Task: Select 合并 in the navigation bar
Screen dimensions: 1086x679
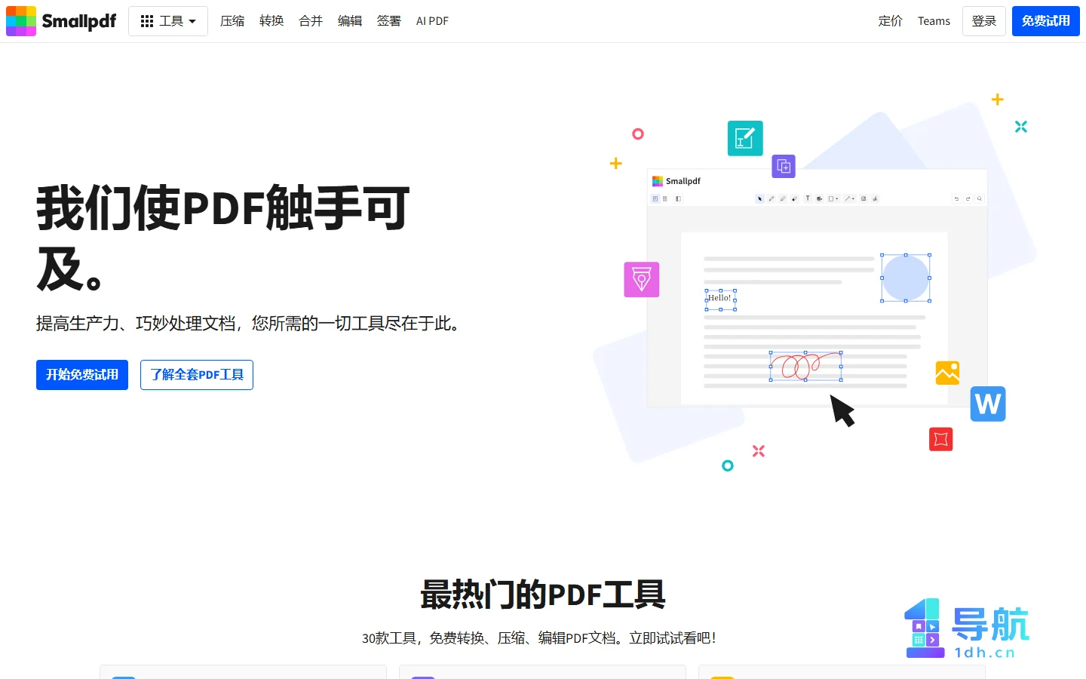Action: 311,21
